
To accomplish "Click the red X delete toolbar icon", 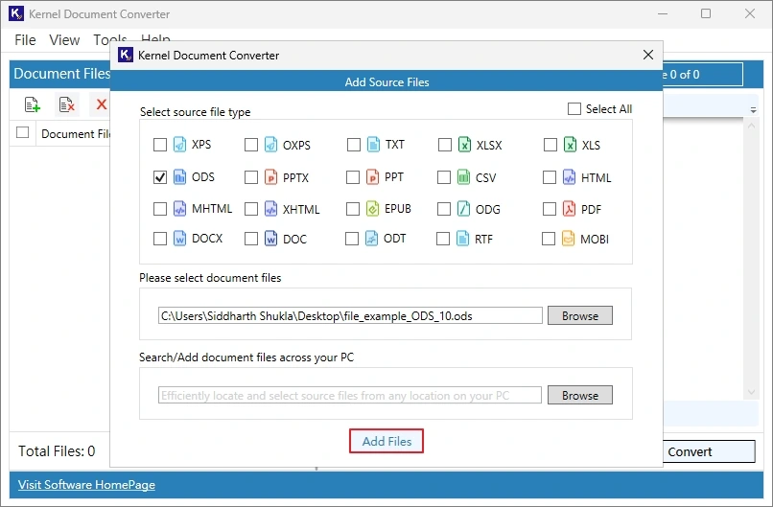I will [101, 104].
